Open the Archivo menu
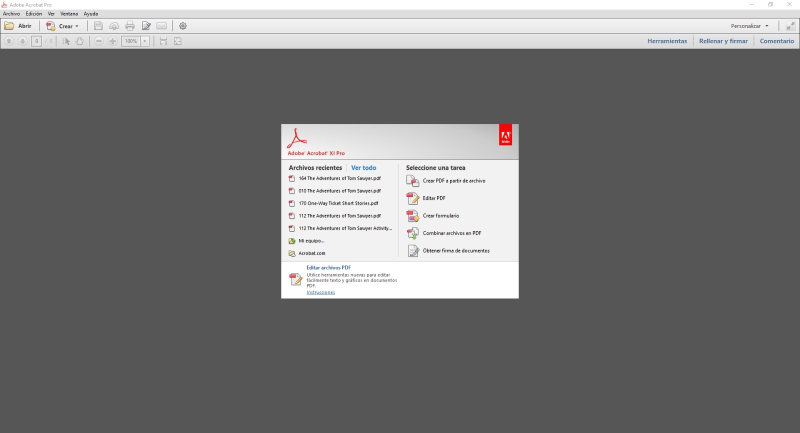The height and width of the screenshot is (433, 800). (11, 13)
